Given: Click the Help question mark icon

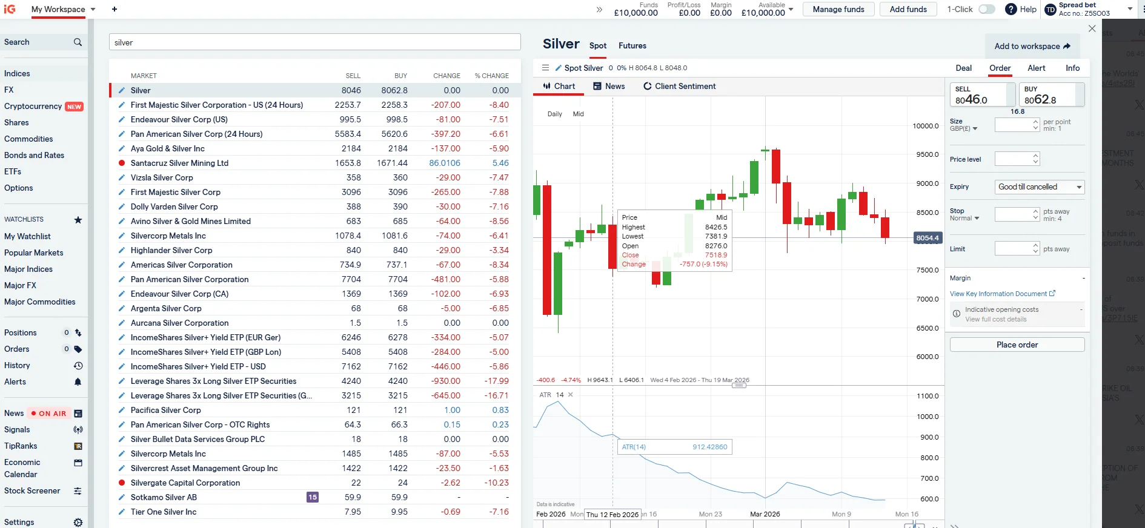Looking at the screenshot, I should pos(1011,9).
